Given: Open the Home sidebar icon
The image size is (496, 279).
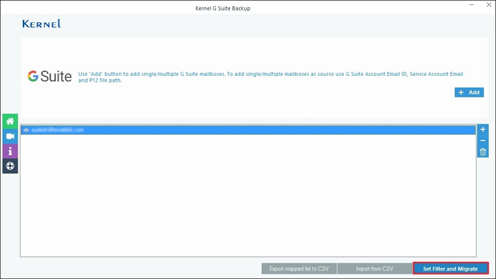Looking at the screenshot, I should [x=10, y=122].
